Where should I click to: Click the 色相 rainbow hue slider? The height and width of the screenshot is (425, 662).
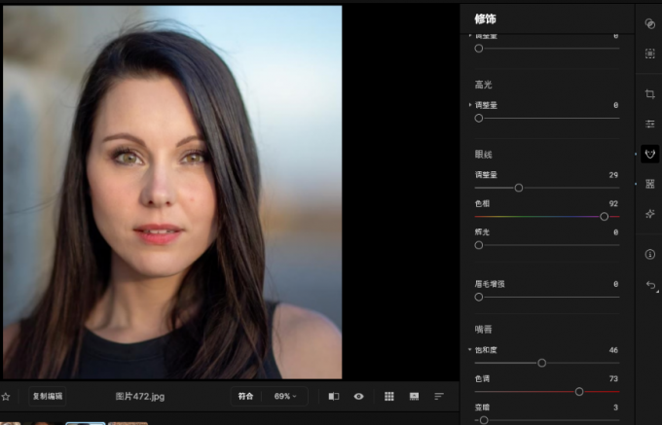coord(545,216)
